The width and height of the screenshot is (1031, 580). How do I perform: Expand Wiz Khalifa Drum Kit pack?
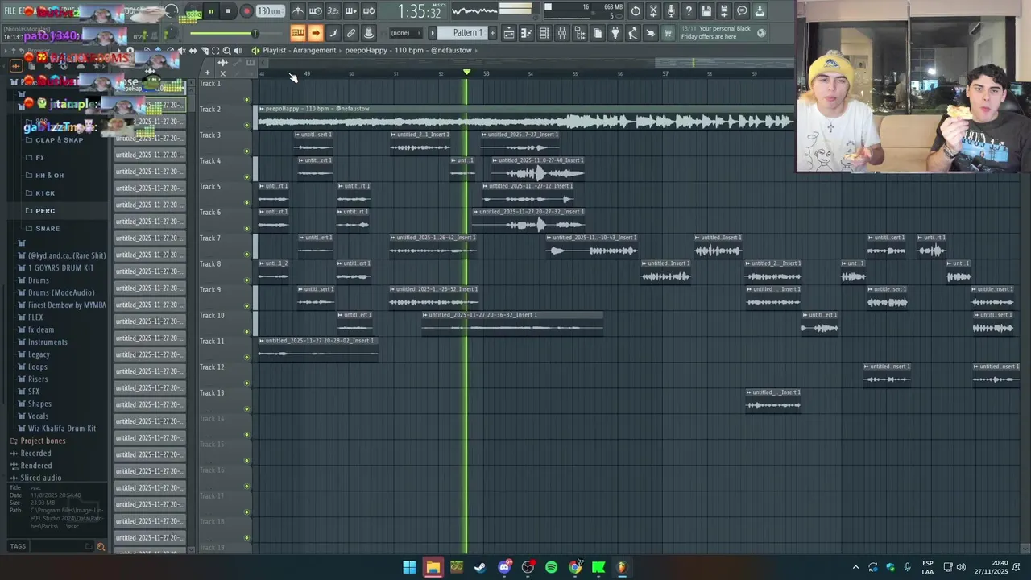pyautogui.click(x=62, y=429)
